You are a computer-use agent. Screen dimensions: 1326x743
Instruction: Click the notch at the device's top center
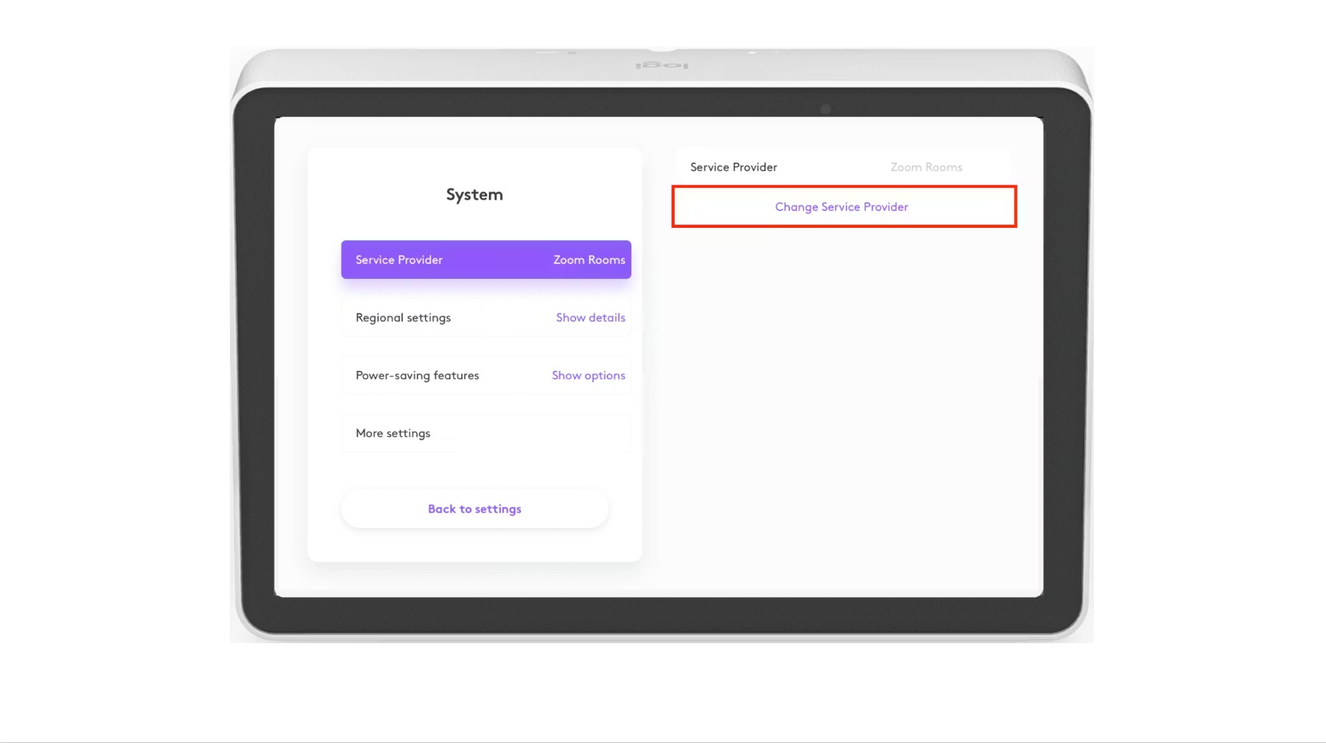coord(662,49)
